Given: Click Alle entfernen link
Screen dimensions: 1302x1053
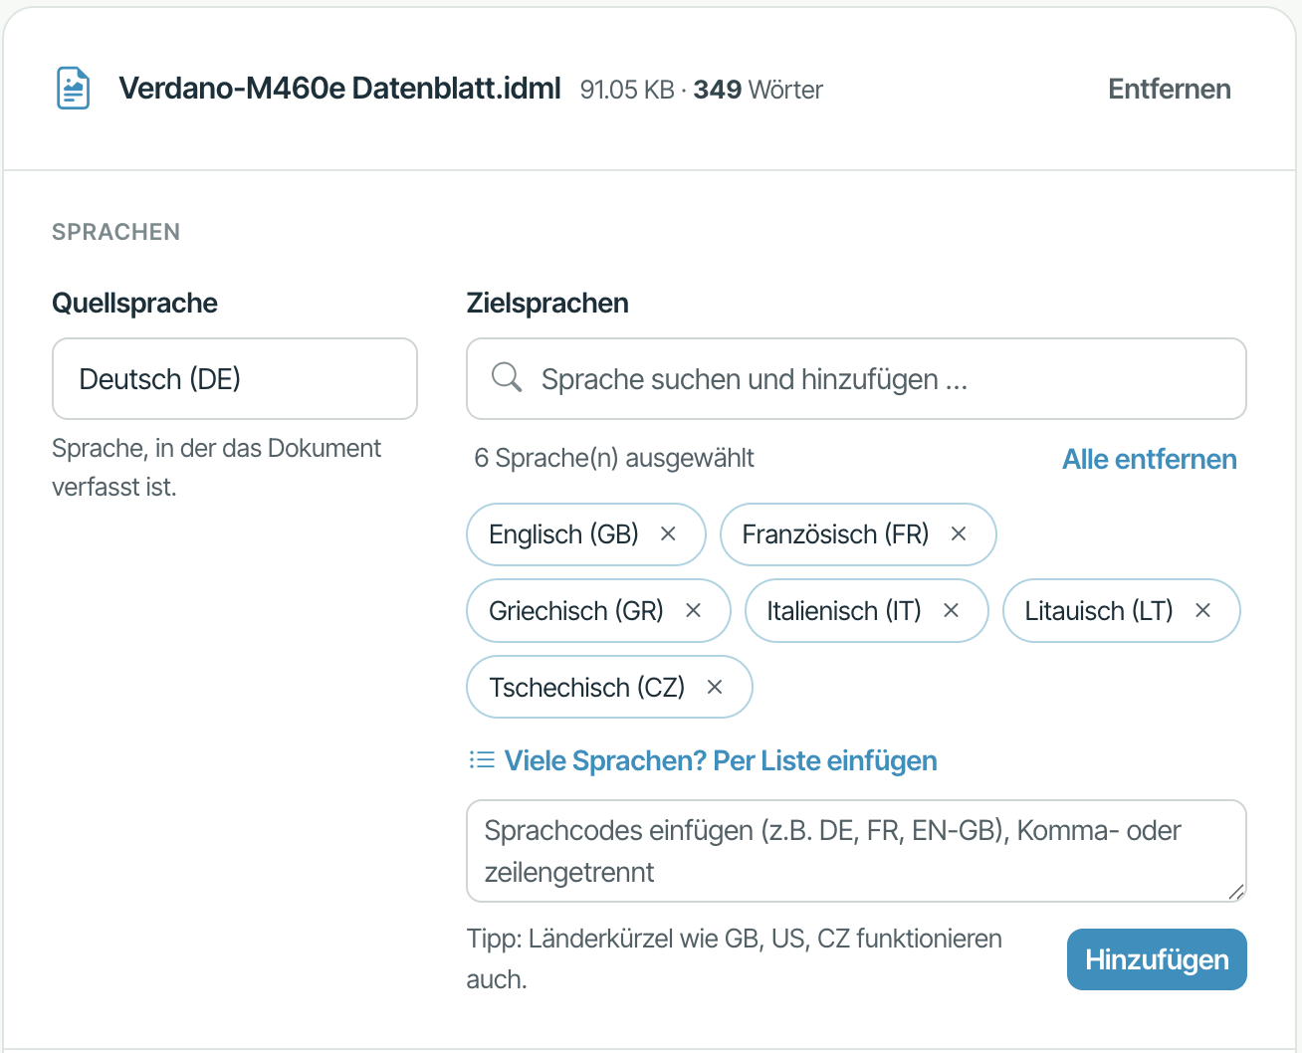Looking at the screenshot, I should [x=1150, y=459].
